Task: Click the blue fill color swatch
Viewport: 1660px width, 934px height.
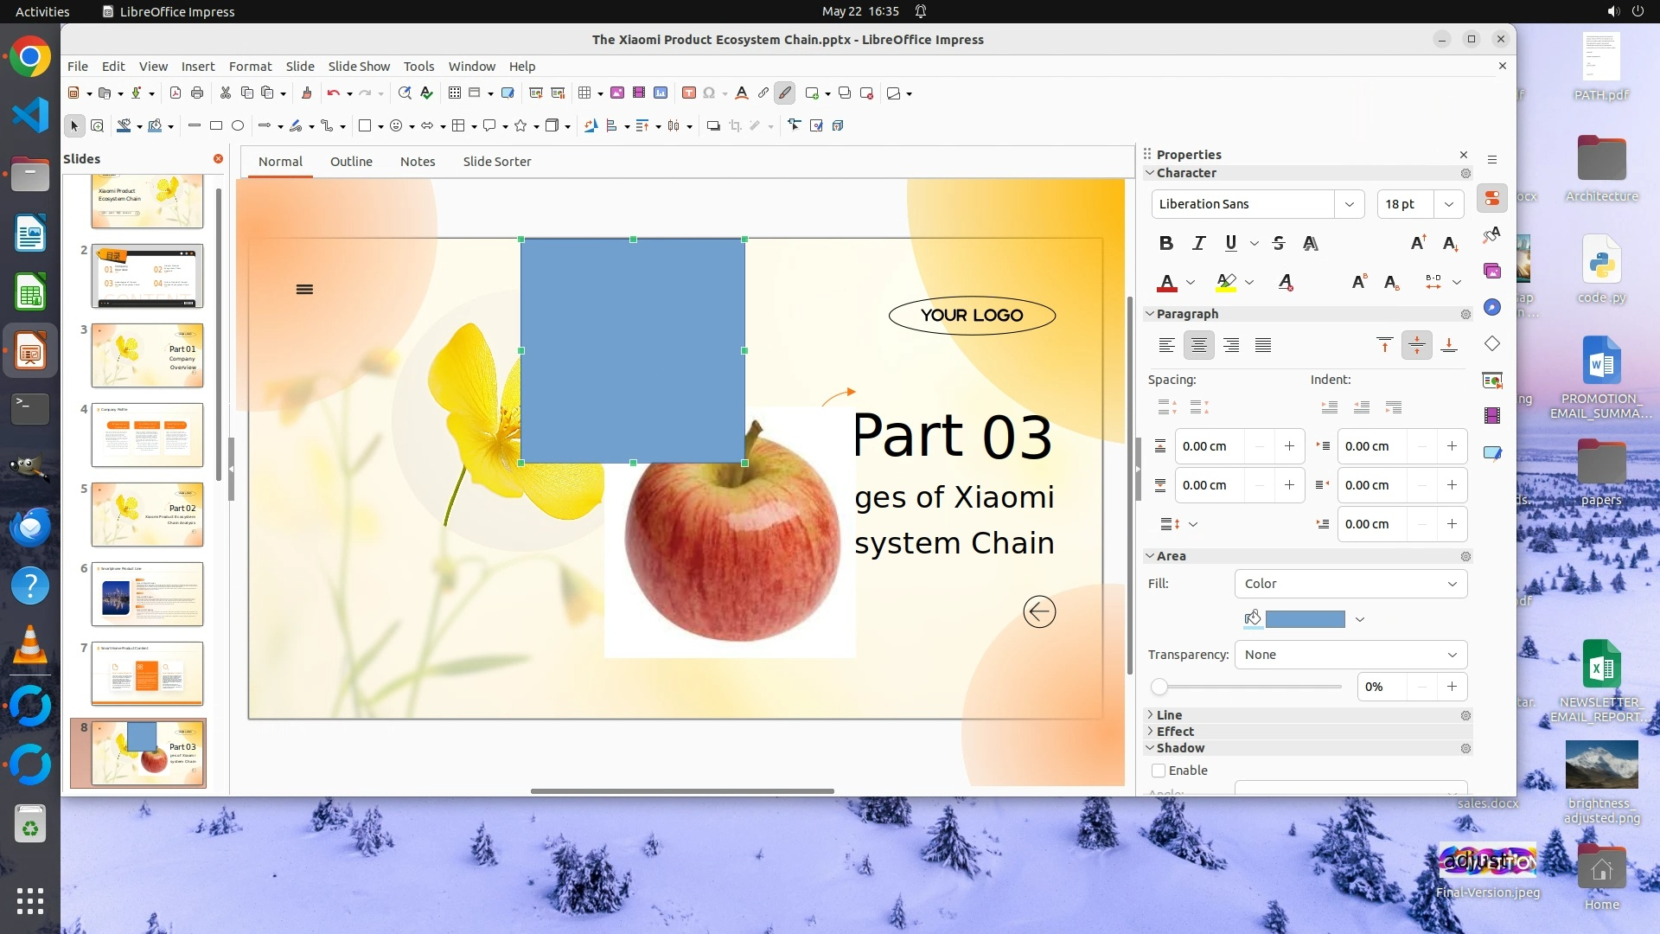Action: click(x=1305, y=619)
